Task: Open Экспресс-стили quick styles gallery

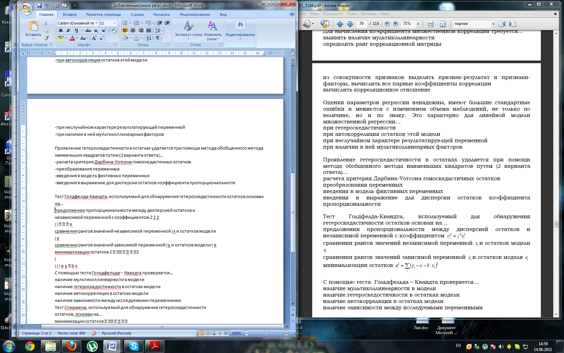Action: coord(188,31)
